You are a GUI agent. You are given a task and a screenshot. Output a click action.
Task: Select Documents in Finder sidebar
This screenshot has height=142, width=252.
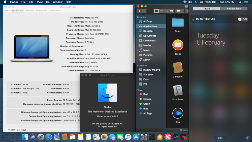151,36
